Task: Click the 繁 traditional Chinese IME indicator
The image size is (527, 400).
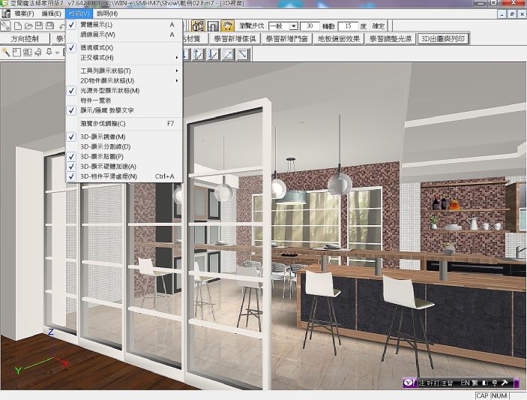Action: pos(475,383)
